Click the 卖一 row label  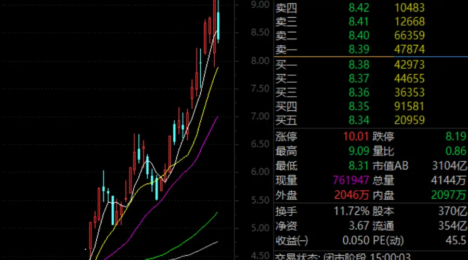coord(286,49)
